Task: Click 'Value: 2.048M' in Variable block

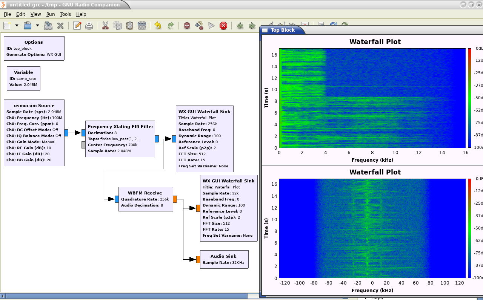Action: pos(23,84)
